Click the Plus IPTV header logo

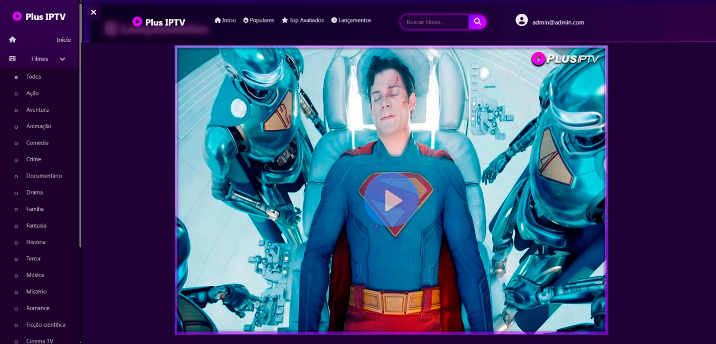159,22
